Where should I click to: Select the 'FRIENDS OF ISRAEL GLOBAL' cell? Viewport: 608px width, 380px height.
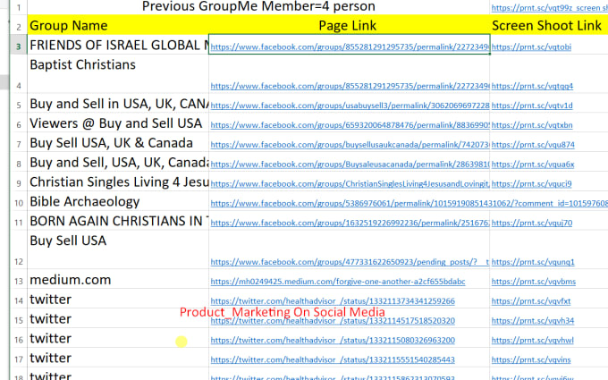(x=118, y=45)
